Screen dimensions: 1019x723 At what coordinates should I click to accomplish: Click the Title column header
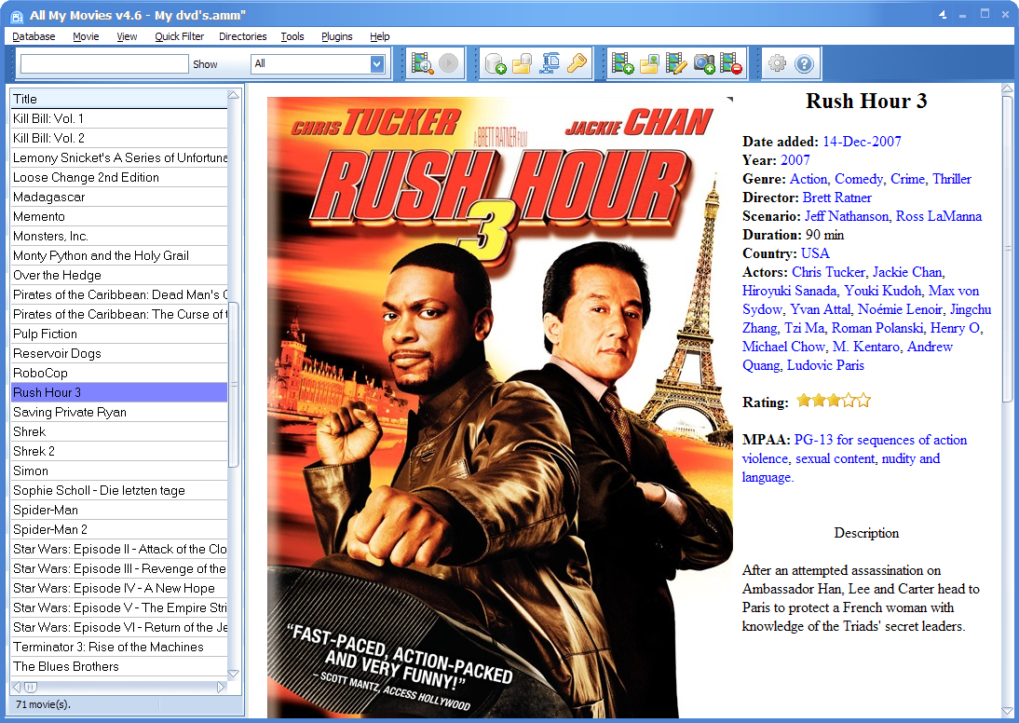[119, 99]
